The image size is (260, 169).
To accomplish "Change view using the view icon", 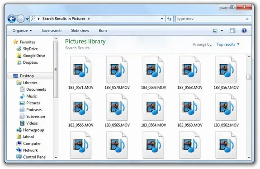I will (215, 31).
